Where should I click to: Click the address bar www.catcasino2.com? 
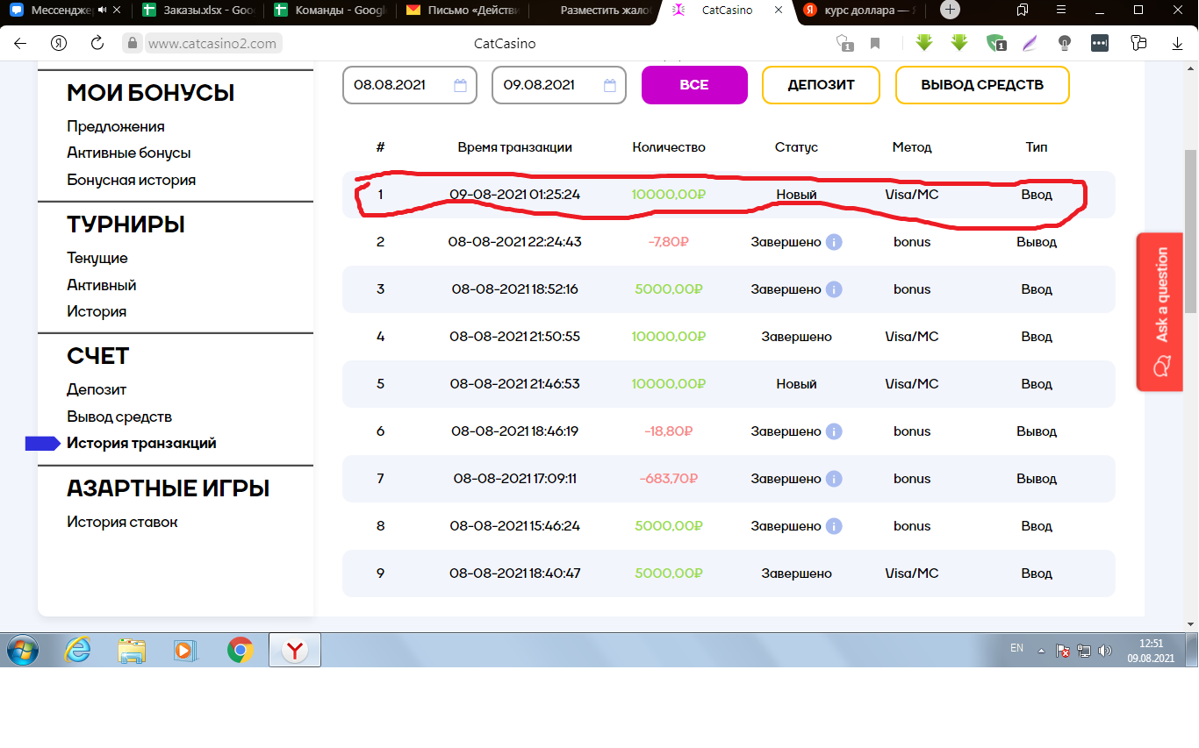tap(212, 43)
